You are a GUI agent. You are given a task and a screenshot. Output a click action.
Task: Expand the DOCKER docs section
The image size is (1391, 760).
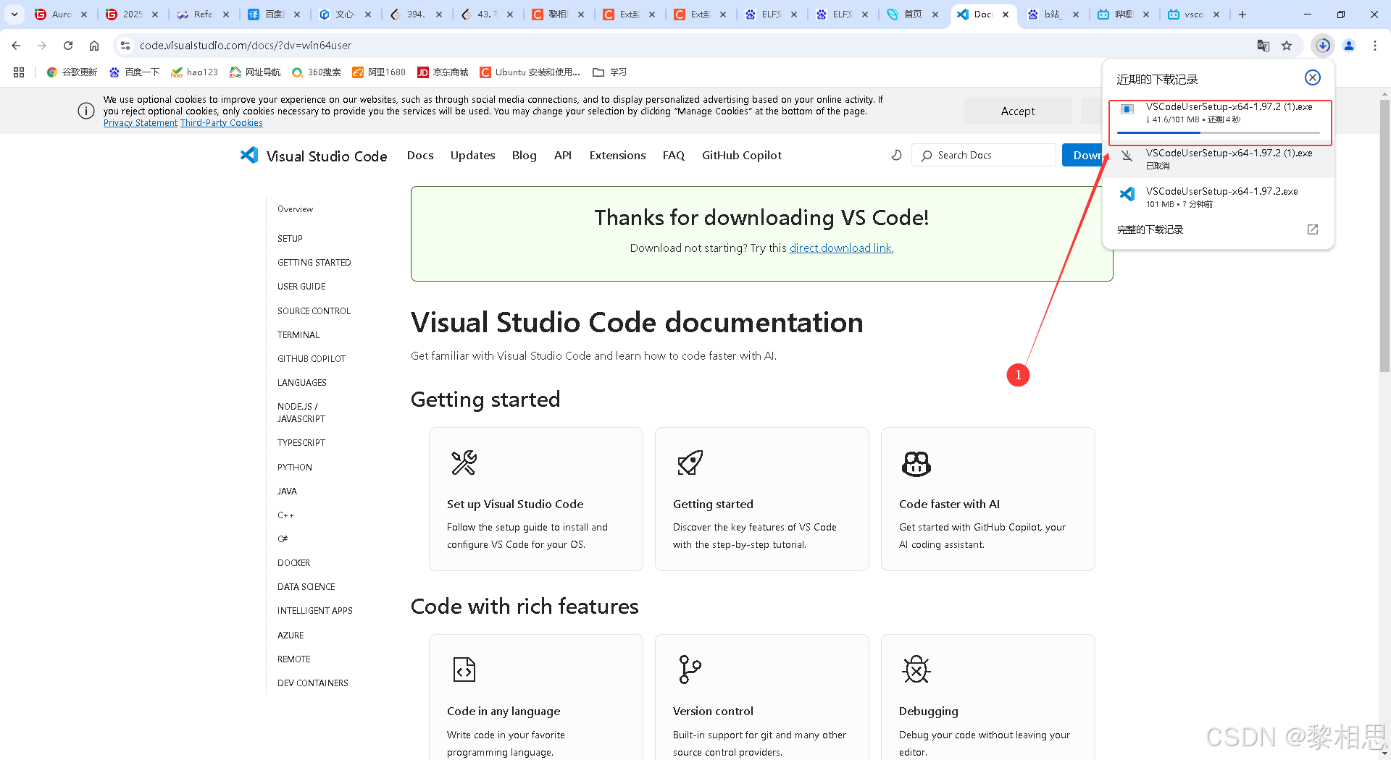(x=293, y=562)
